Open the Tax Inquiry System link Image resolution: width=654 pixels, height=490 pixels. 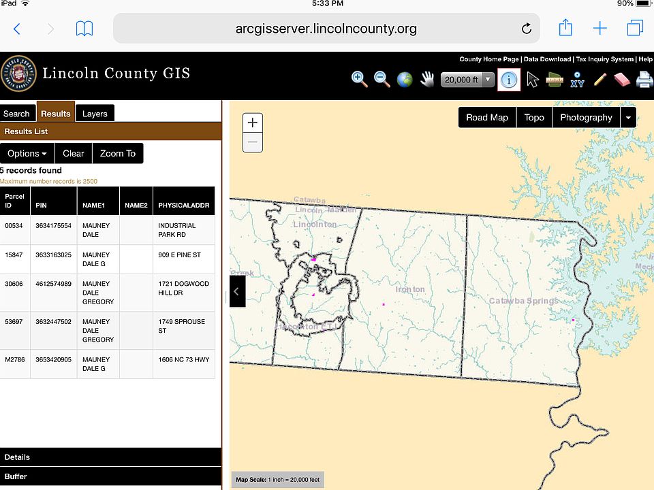pyautogui.click(x=605, y=59)
